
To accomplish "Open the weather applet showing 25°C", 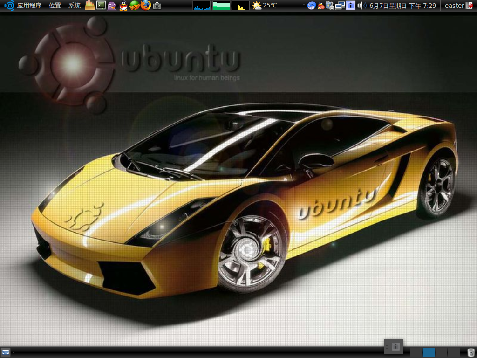I will pos(265,6).
